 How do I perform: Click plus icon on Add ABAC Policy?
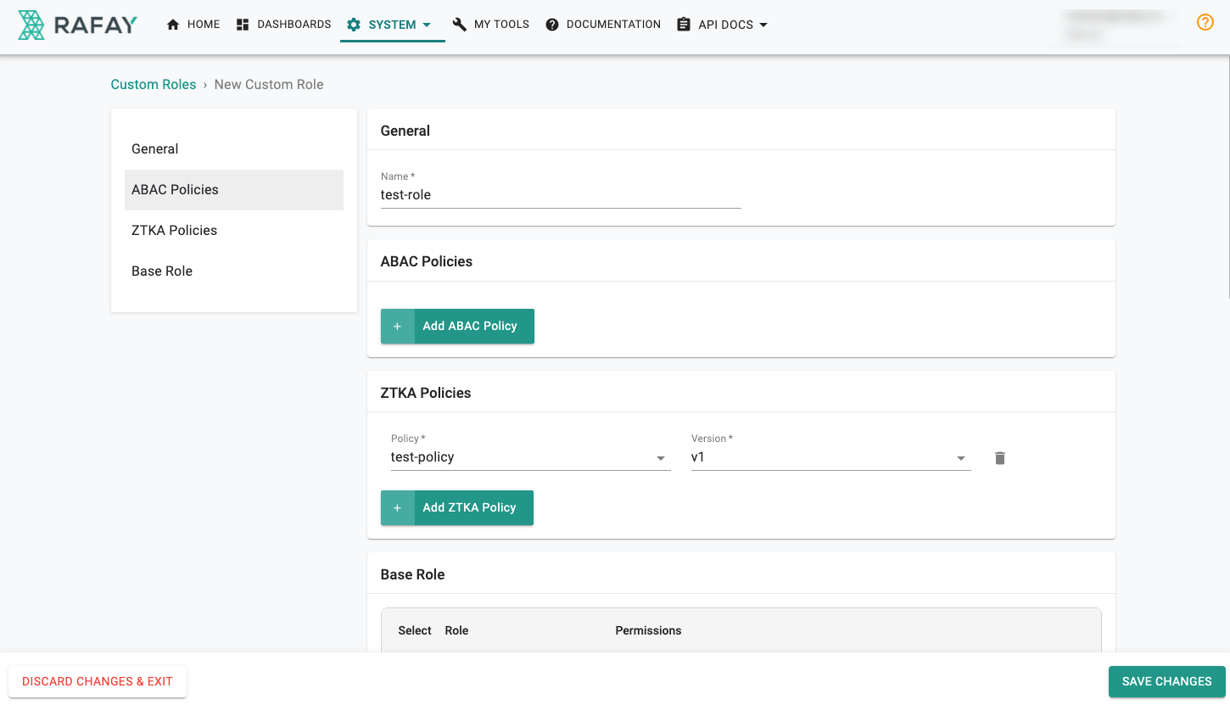(397, 327)
